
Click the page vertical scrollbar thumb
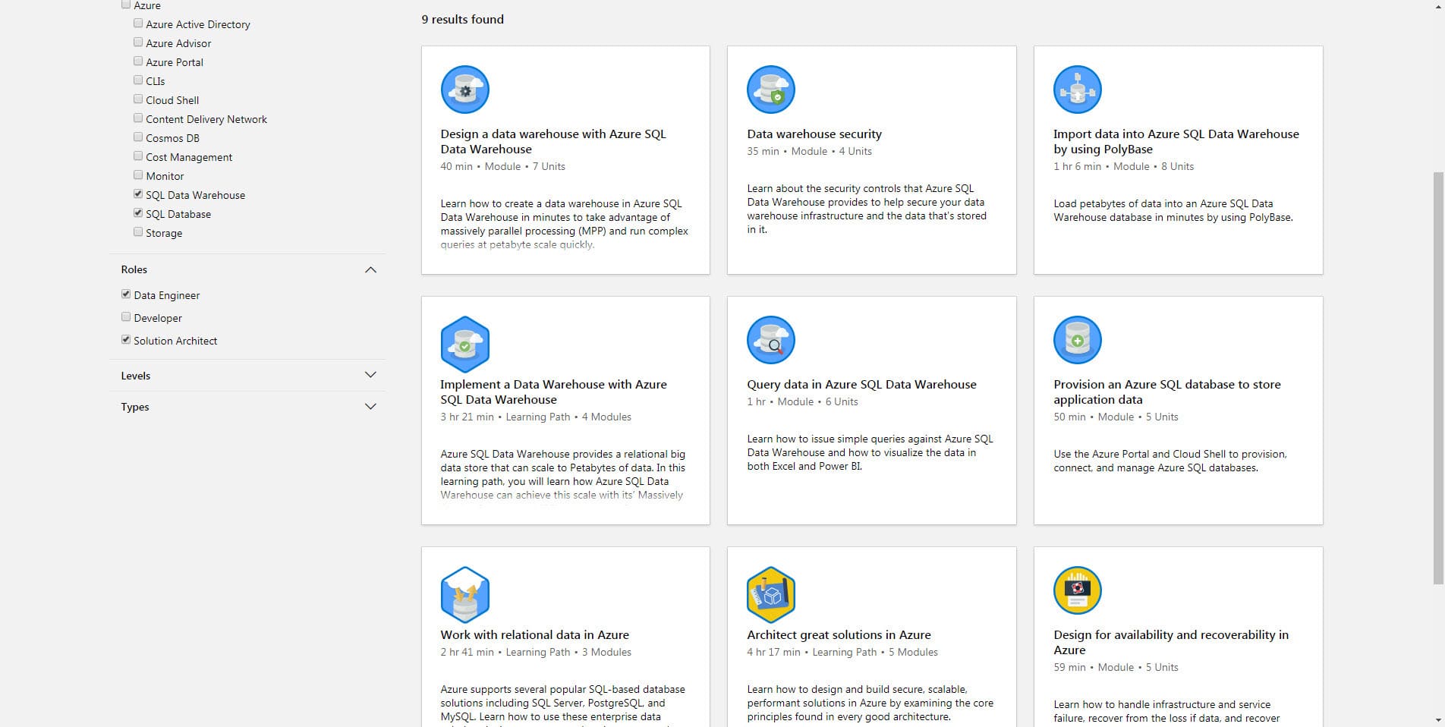[x=1437, y=378]
